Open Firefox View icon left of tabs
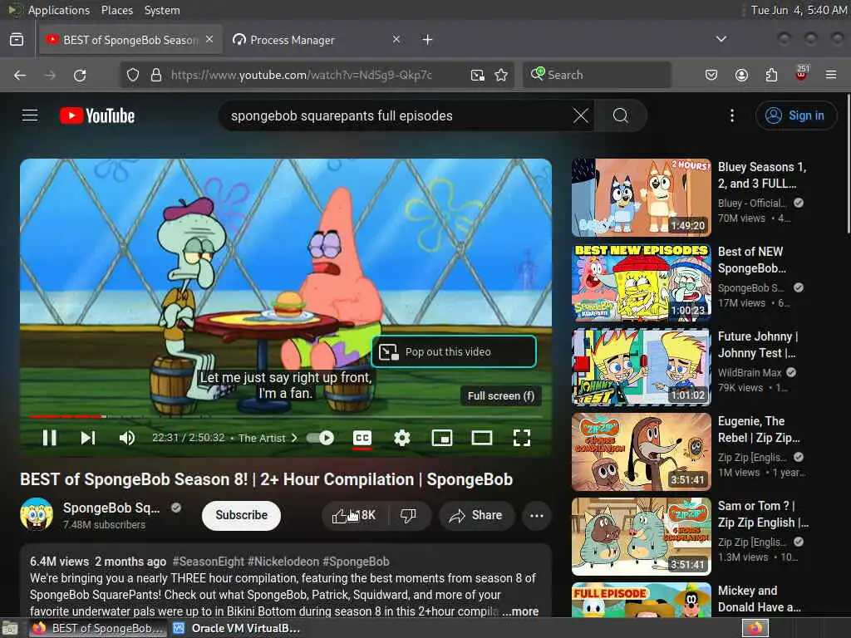This screenshot has height=638, width=851. point(17,39)
